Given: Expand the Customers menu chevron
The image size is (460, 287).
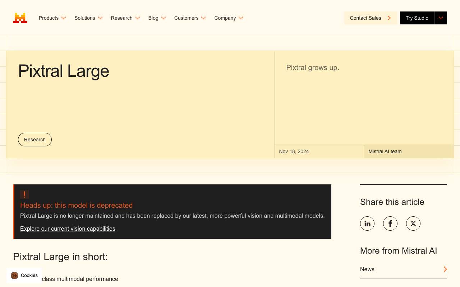Looking at the screenshot, I should (x=203, y=18).
